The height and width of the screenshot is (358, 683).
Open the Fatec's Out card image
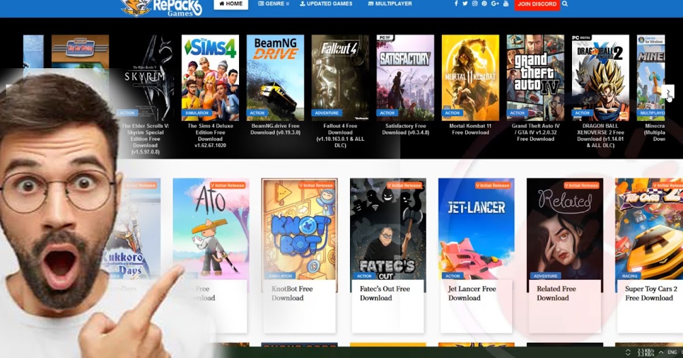pos(388,229)
